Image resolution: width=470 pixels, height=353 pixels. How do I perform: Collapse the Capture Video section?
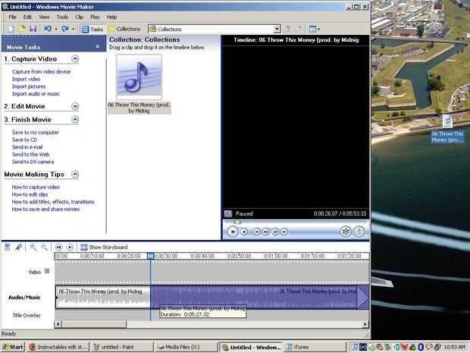75,59
